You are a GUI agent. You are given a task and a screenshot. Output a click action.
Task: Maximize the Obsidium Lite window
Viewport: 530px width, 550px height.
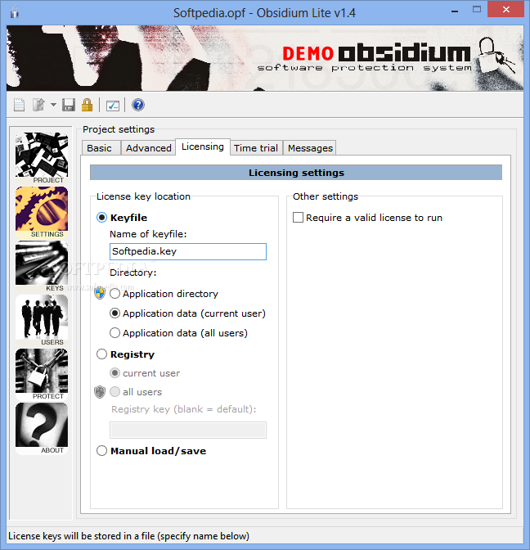point(477,10)
